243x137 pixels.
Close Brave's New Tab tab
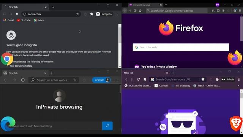coord(167,73)
